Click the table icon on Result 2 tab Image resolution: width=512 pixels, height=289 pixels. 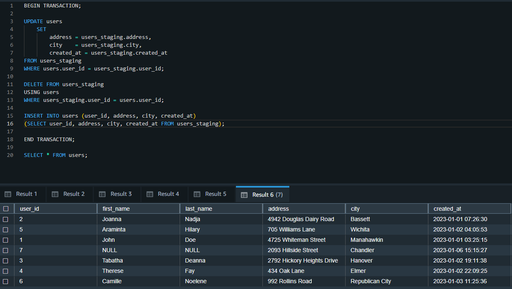point(55,194)
